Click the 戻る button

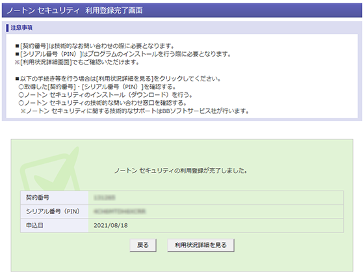pyautogui.click(x=143, y=245)
